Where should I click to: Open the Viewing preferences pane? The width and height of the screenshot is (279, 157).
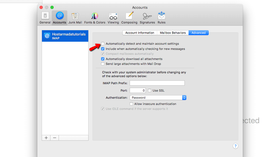(113, 18)
